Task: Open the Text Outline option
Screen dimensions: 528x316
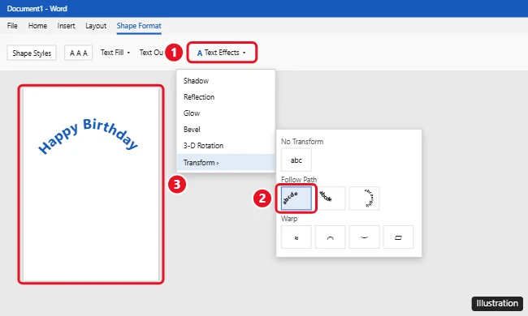Action: pyautogui.click(x=152, y=53)
